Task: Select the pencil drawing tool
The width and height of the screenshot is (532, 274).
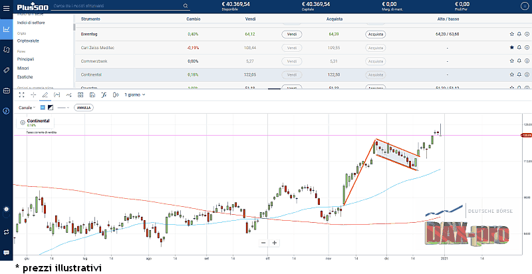Action: point(45,95)
